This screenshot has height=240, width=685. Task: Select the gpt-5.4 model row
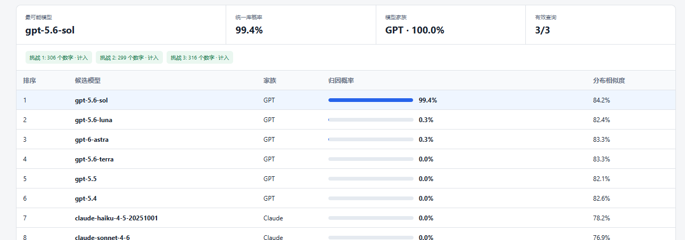(346, 199)
